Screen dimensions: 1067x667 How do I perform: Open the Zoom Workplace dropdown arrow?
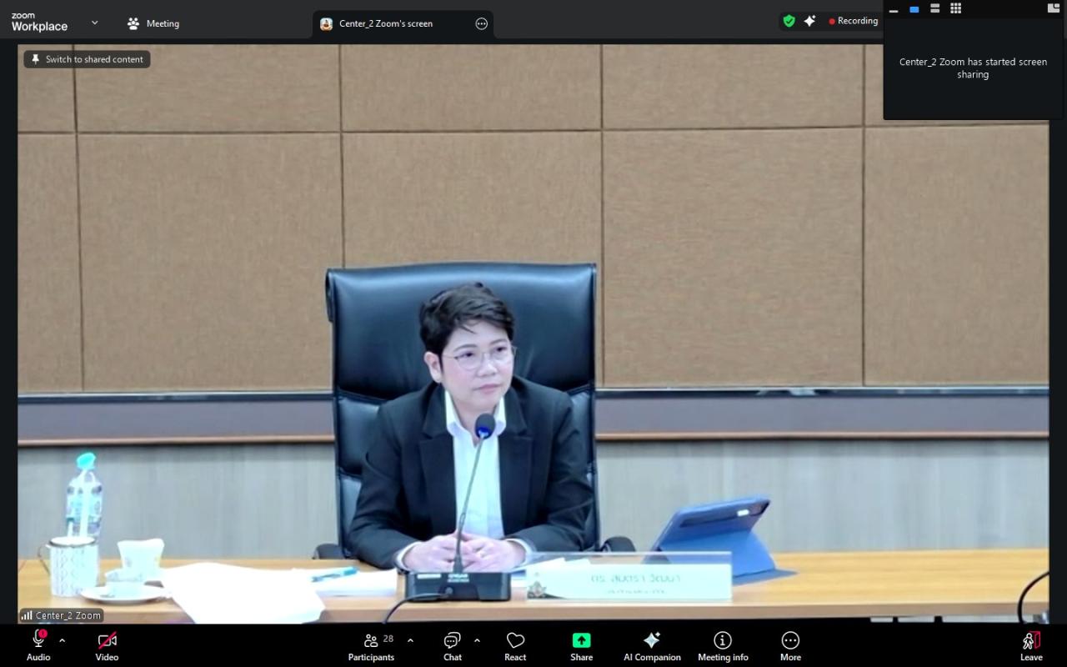coord(94,23)
